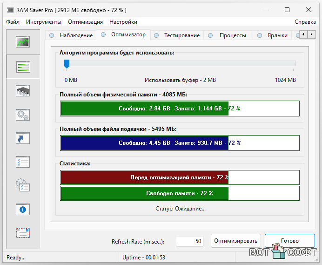Click the Использовать буфер - 2 MB label
Viewport: 322px width, 265px height.
[180, 80]
